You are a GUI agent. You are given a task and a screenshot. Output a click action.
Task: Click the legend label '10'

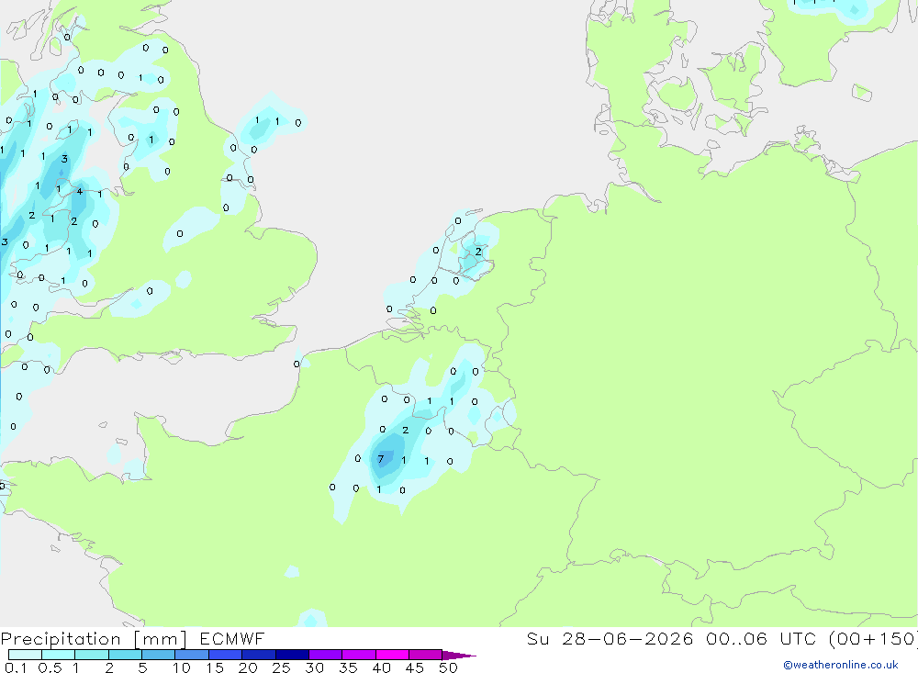[x=182, y=667]
